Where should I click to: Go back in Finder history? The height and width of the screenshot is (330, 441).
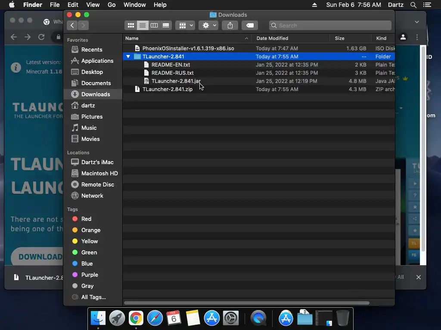click(x=72, y=25)
